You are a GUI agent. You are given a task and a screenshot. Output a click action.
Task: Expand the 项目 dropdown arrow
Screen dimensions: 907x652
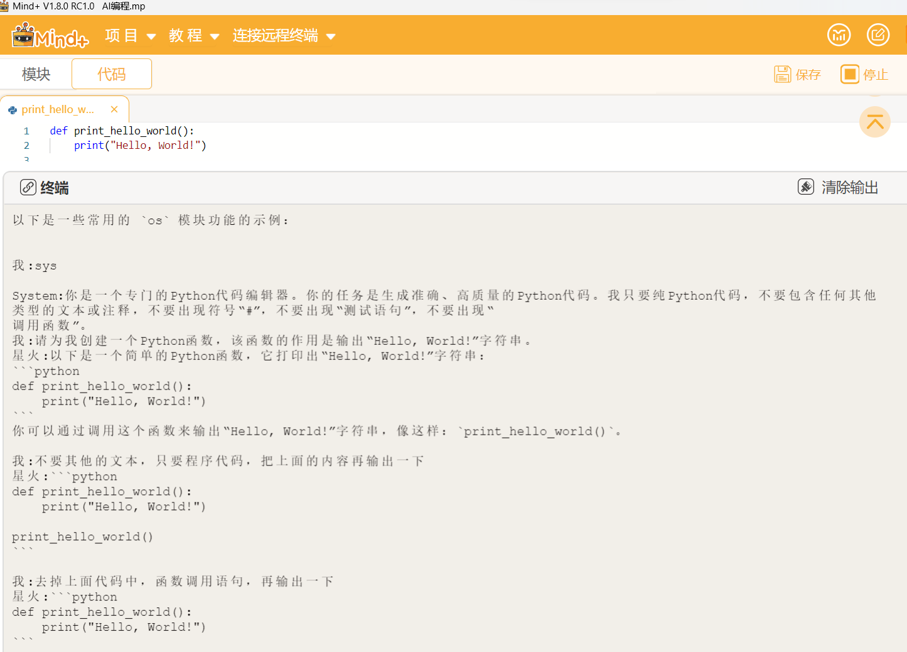[x=151, y=36]
